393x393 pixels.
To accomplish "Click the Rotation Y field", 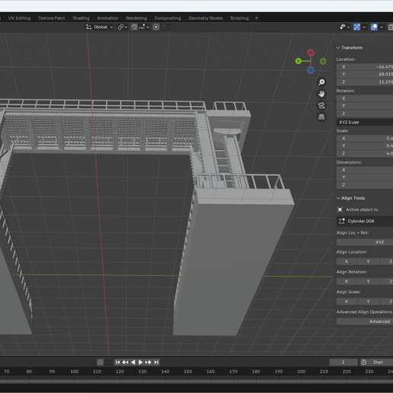I will 365,106.
